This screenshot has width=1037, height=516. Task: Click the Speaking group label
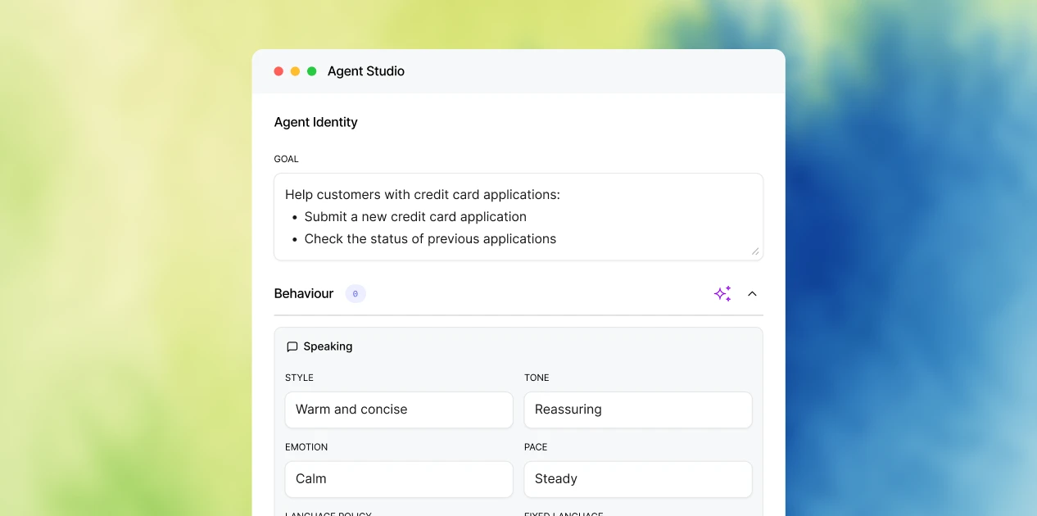click(328, 346)
